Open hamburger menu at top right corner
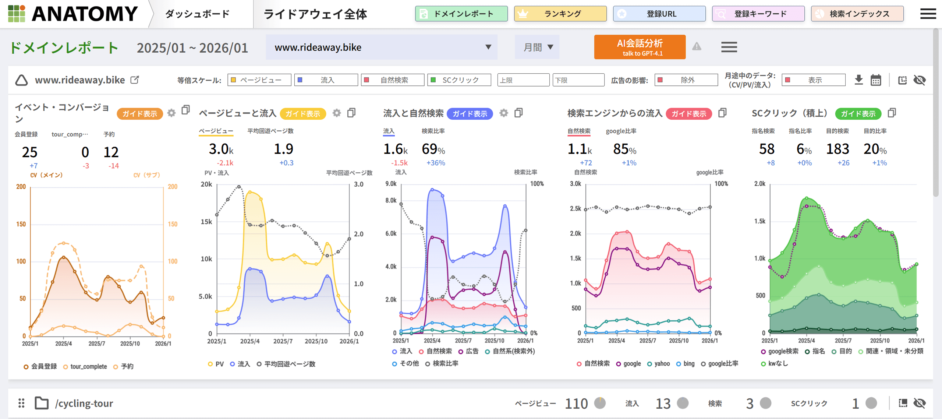Image resolution: width=942 pixels, height=419 pixels. 928,14
